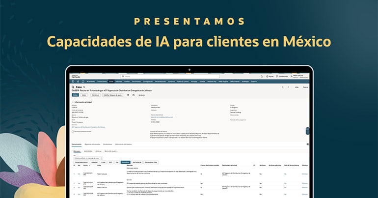Click the Mensaje column header

point(130,166)
